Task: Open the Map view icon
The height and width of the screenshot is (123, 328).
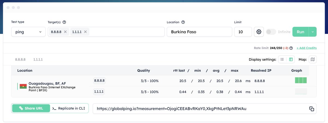Action: tap(313, 59)
